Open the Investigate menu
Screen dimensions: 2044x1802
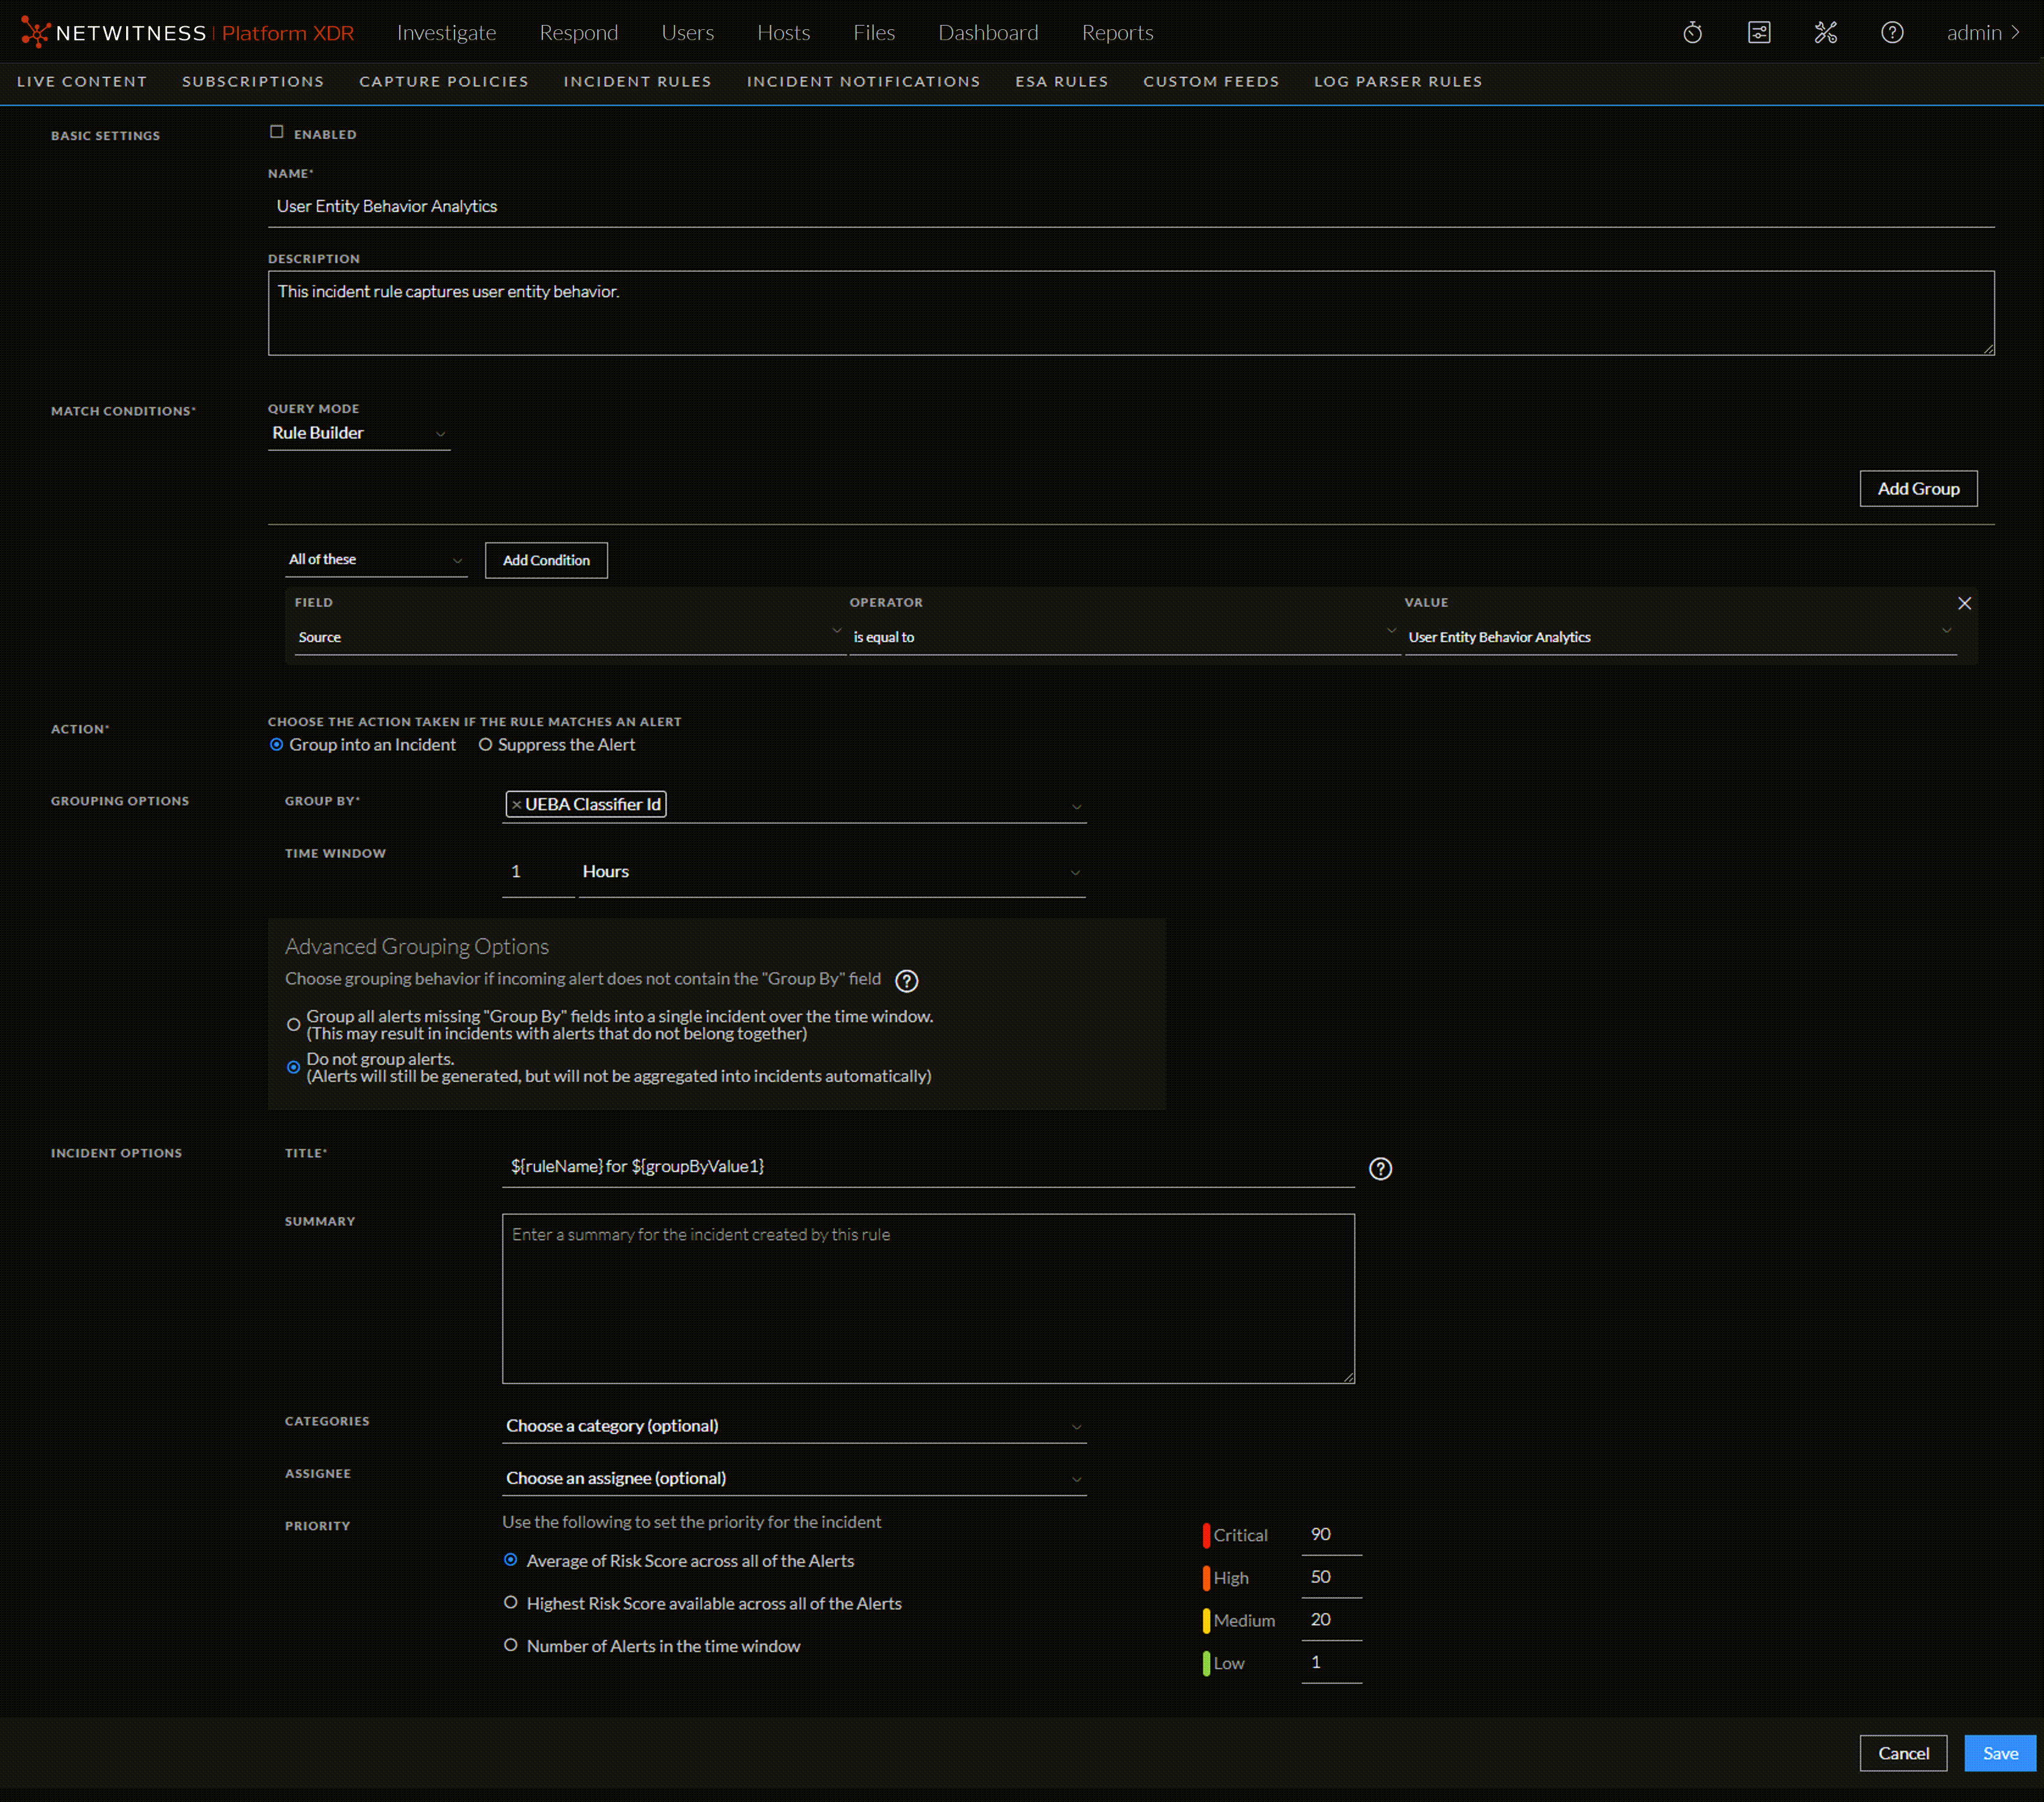(x=446, y=33)
